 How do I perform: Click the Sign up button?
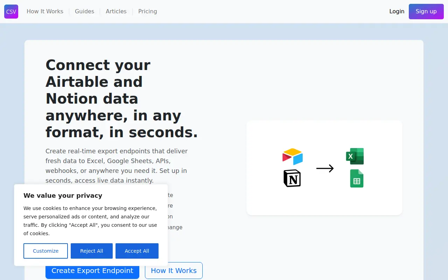[426, 12]
